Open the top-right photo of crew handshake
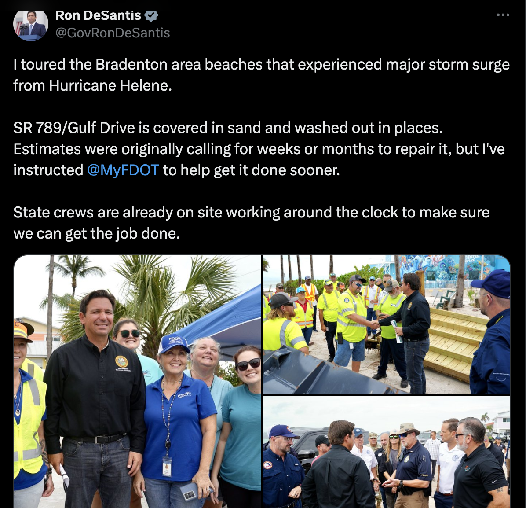This screenshot has height=508, width=526. (x=387, y=324)
